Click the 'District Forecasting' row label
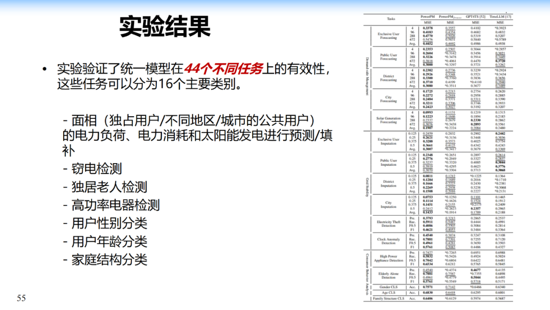Viewport: 550px width, 310px height. pyautogui.click(x=388, y=78)
